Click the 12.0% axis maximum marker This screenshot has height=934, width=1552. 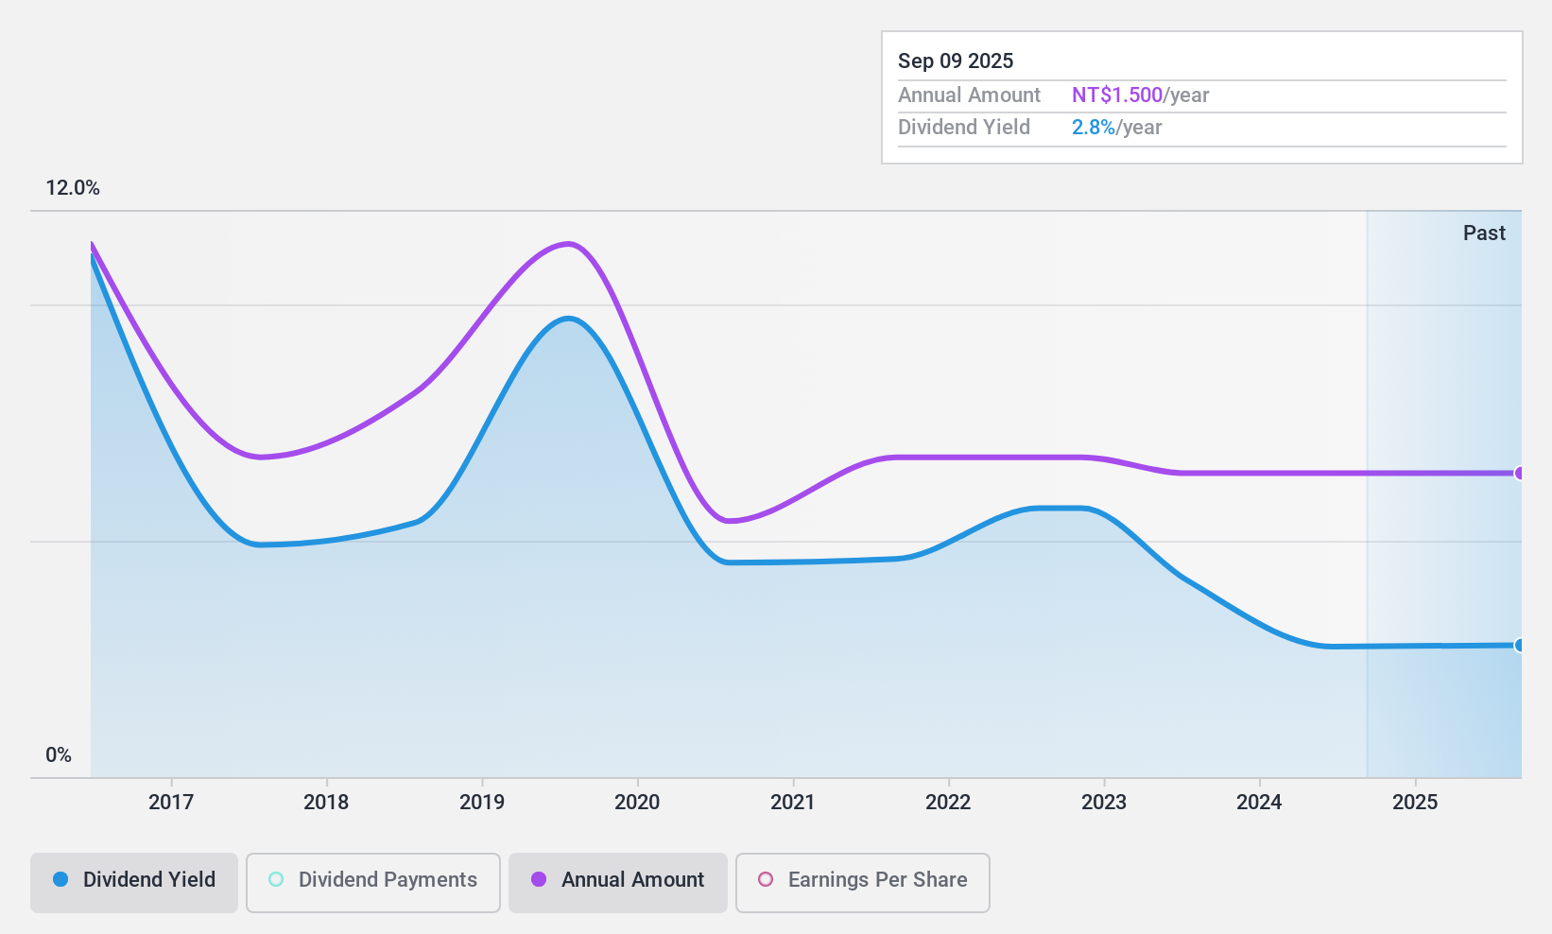click(72, 188)
